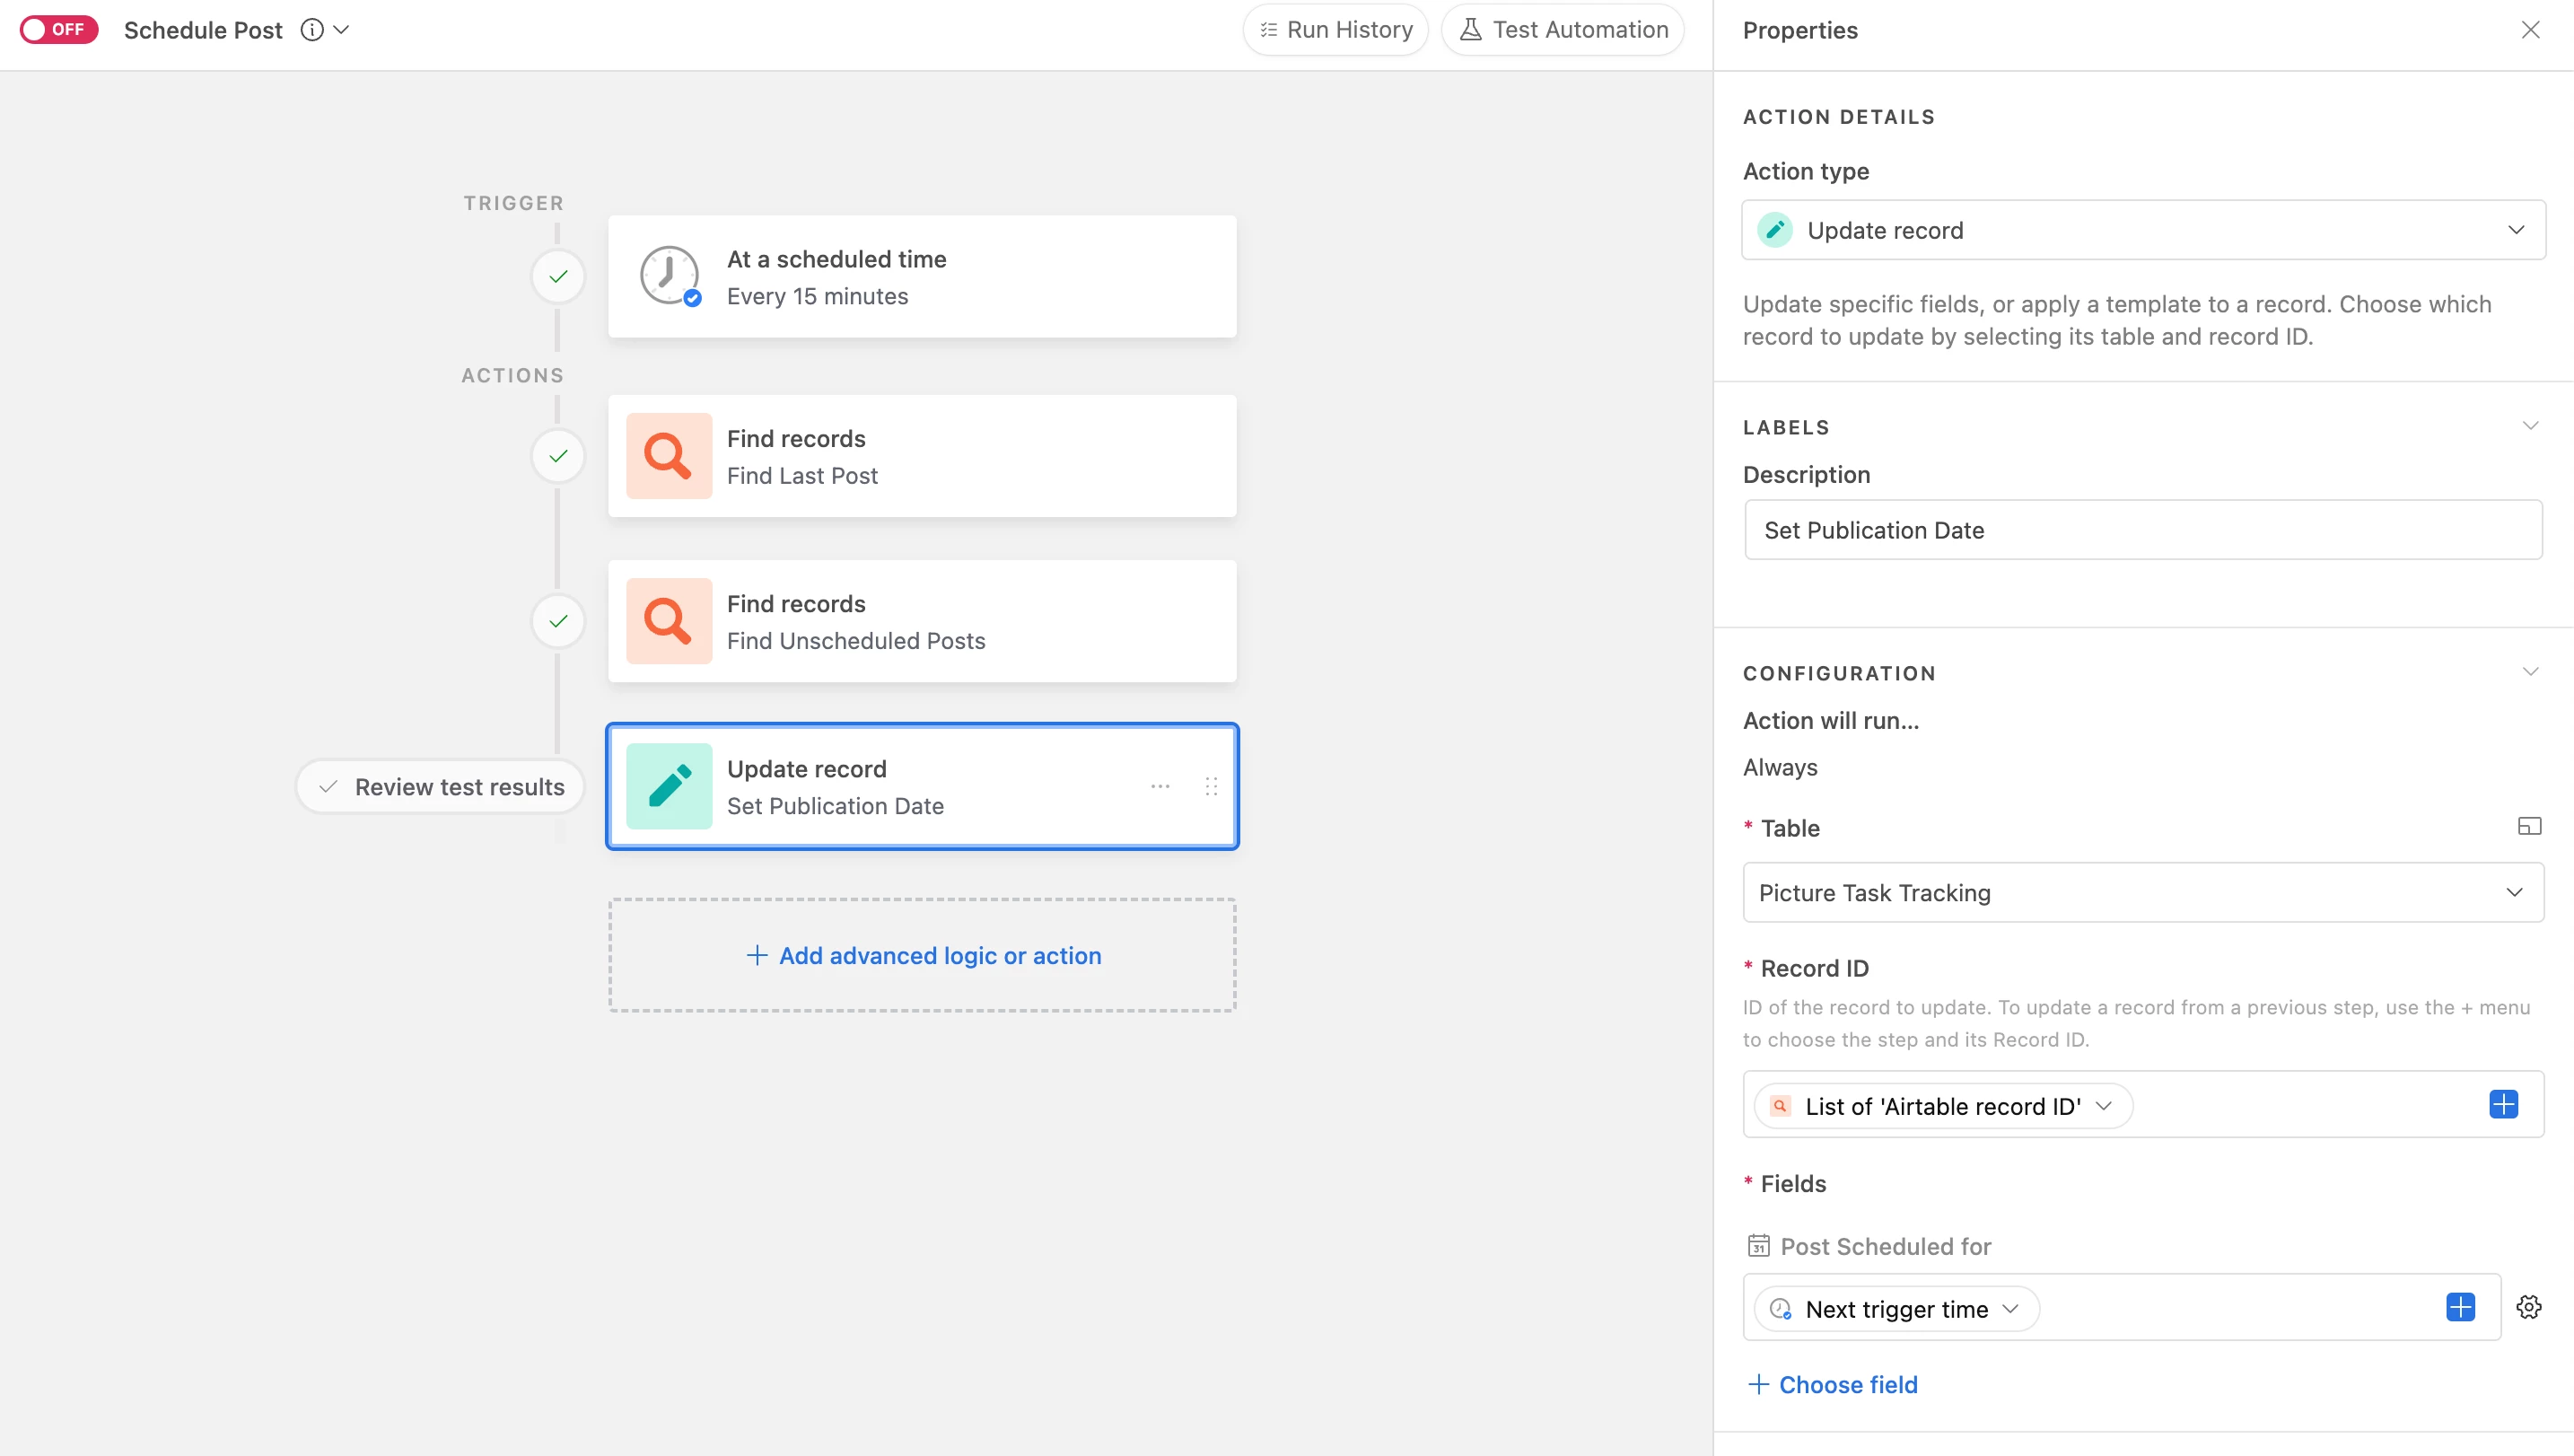Select the scheduled time clock trigger icon

coord(669,276)
